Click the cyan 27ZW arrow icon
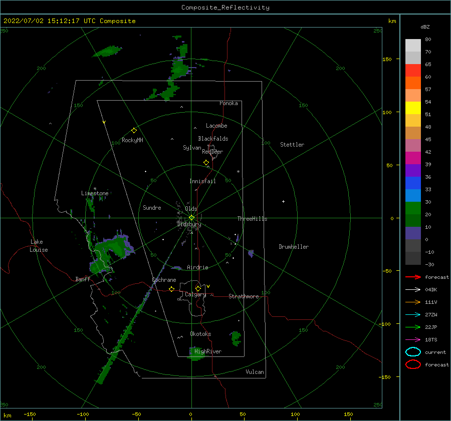Screen dimensions: 451x421 pos(413,315)
